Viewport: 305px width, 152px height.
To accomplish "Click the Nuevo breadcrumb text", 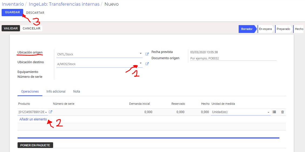I will click(x=112, y=4).
